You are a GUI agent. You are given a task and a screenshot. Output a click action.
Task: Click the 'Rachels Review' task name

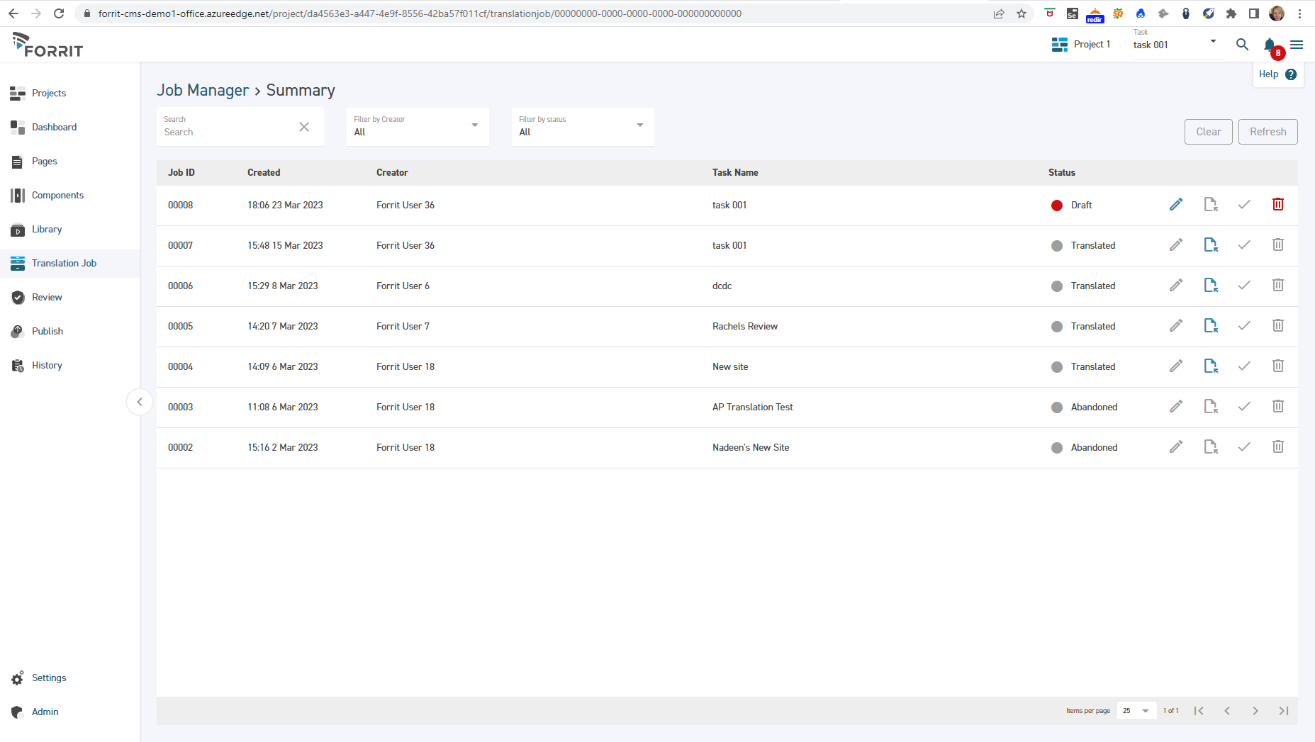coord(745,327)
